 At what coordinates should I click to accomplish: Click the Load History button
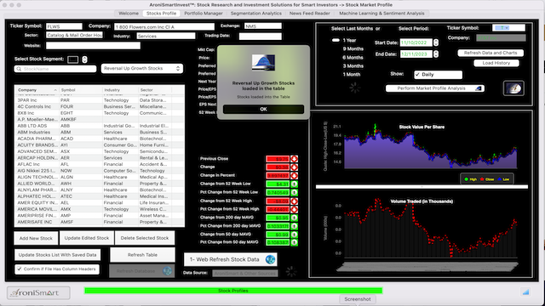coord(496,63)
